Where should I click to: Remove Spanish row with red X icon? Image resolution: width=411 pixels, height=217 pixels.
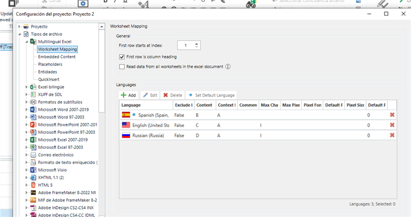392,115
